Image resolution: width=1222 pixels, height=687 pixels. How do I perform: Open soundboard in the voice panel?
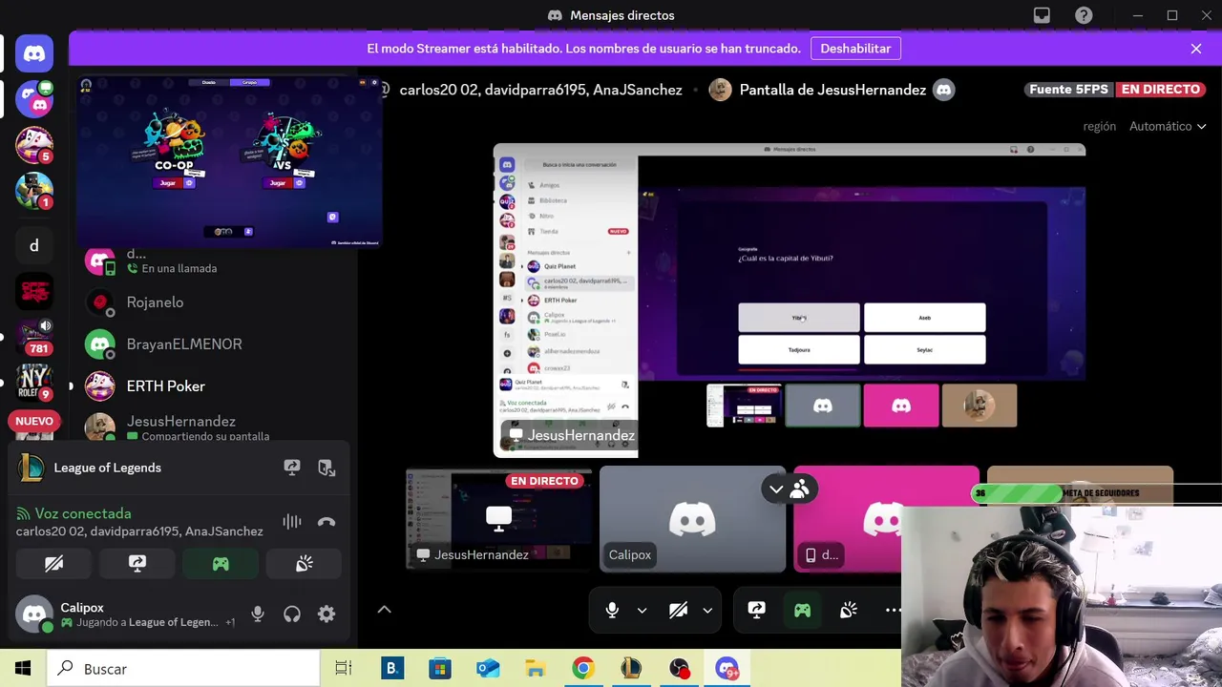click(304, 564)
